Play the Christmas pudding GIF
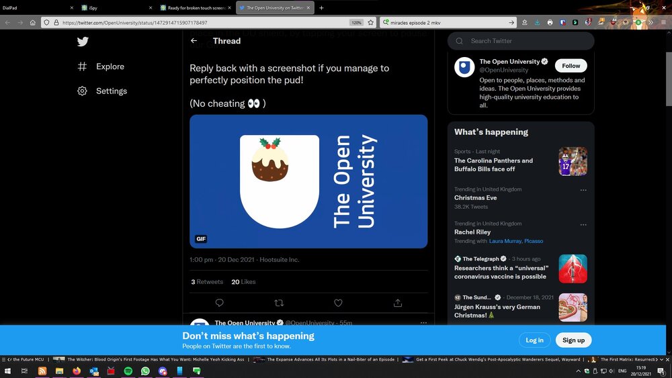The height and width of the screenshot is (378, 672). [308, 181]
